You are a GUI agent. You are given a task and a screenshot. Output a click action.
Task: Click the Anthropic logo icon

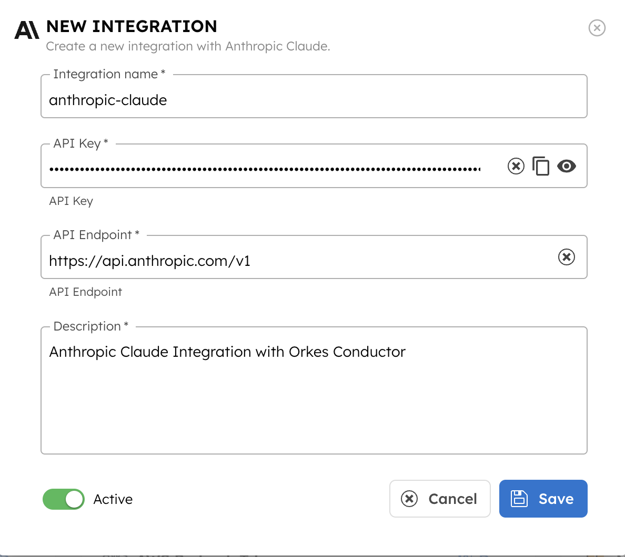[27, 30]
